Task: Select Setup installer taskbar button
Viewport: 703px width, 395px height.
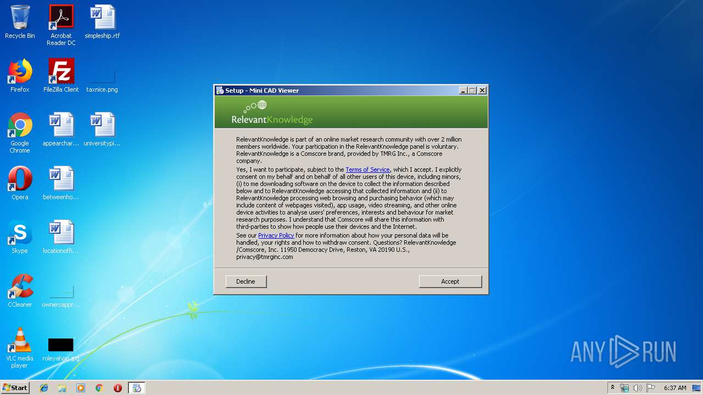Action: point(137,388)
